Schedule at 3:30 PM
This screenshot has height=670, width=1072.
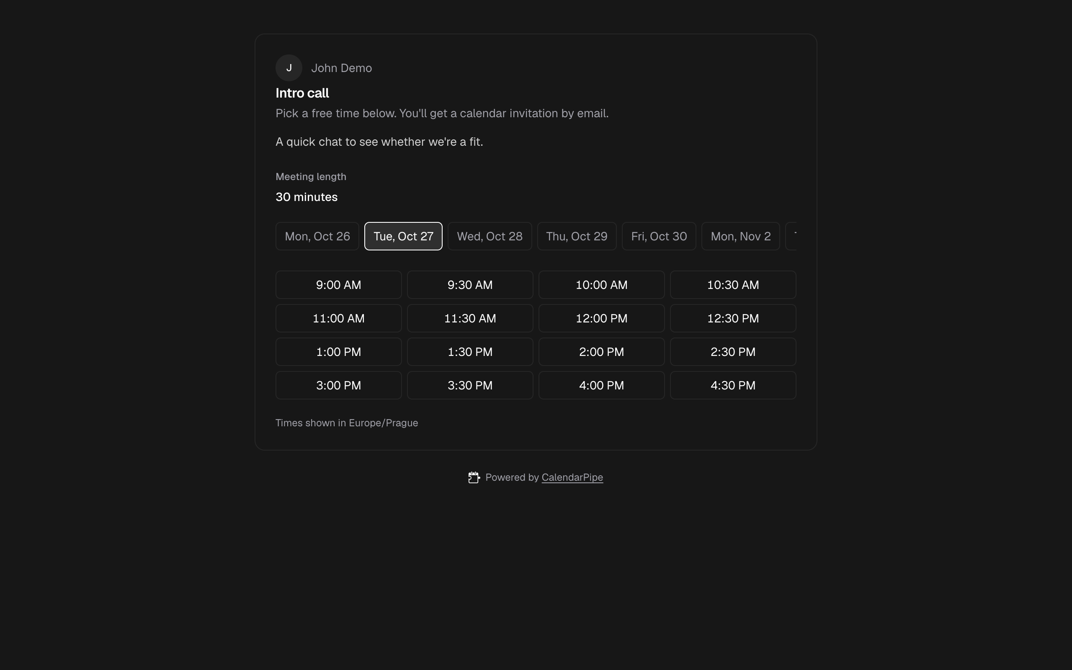tap(470, 386)
